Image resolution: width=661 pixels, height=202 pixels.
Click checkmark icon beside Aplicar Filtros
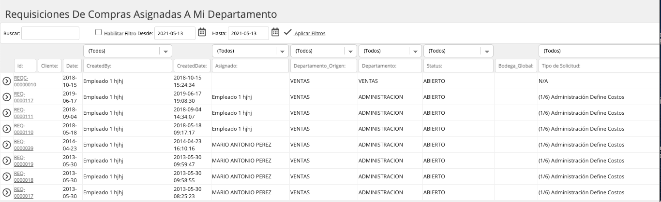(x=287, y=32)
